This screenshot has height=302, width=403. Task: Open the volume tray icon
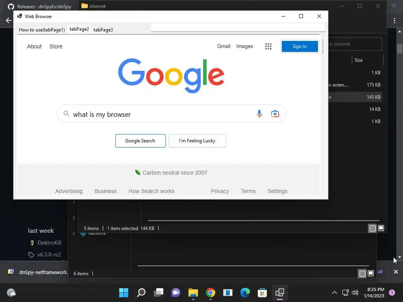355,293
